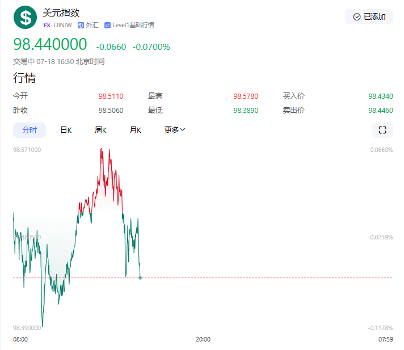
Task: Click the 买入价 label
Action: (293, 96)
